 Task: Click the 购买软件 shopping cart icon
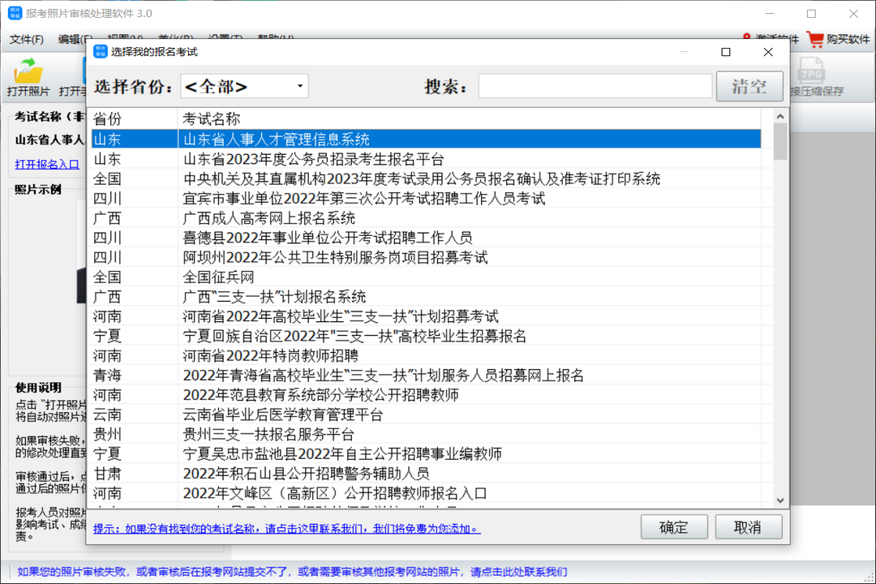[x=814, y=37]
